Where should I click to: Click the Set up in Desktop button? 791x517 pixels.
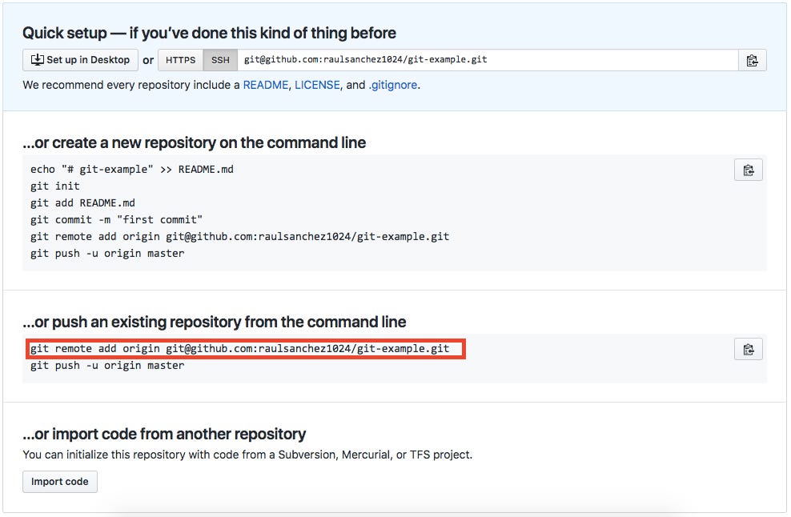click(x=79, y=59)
